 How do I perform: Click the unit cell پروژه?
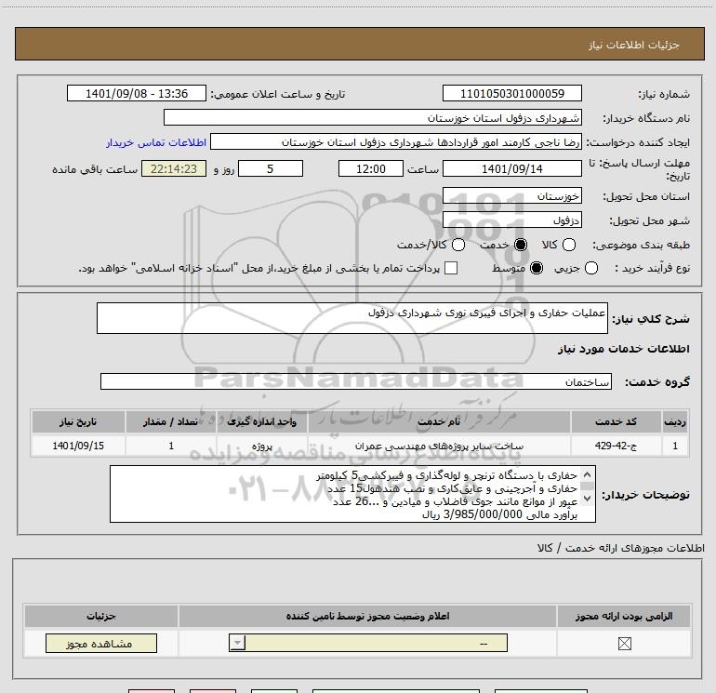click(x=261, y=446)
